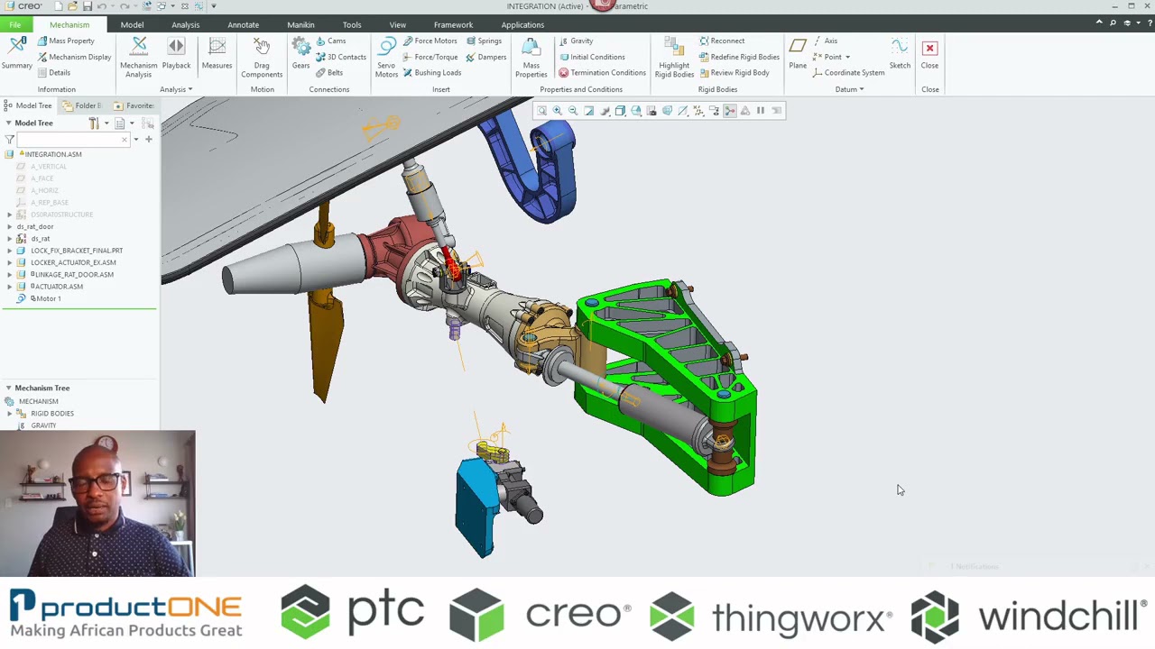Open the Analysis group dropdown
The height and width of the screenshot is (649, 1155).
[176, 89]
